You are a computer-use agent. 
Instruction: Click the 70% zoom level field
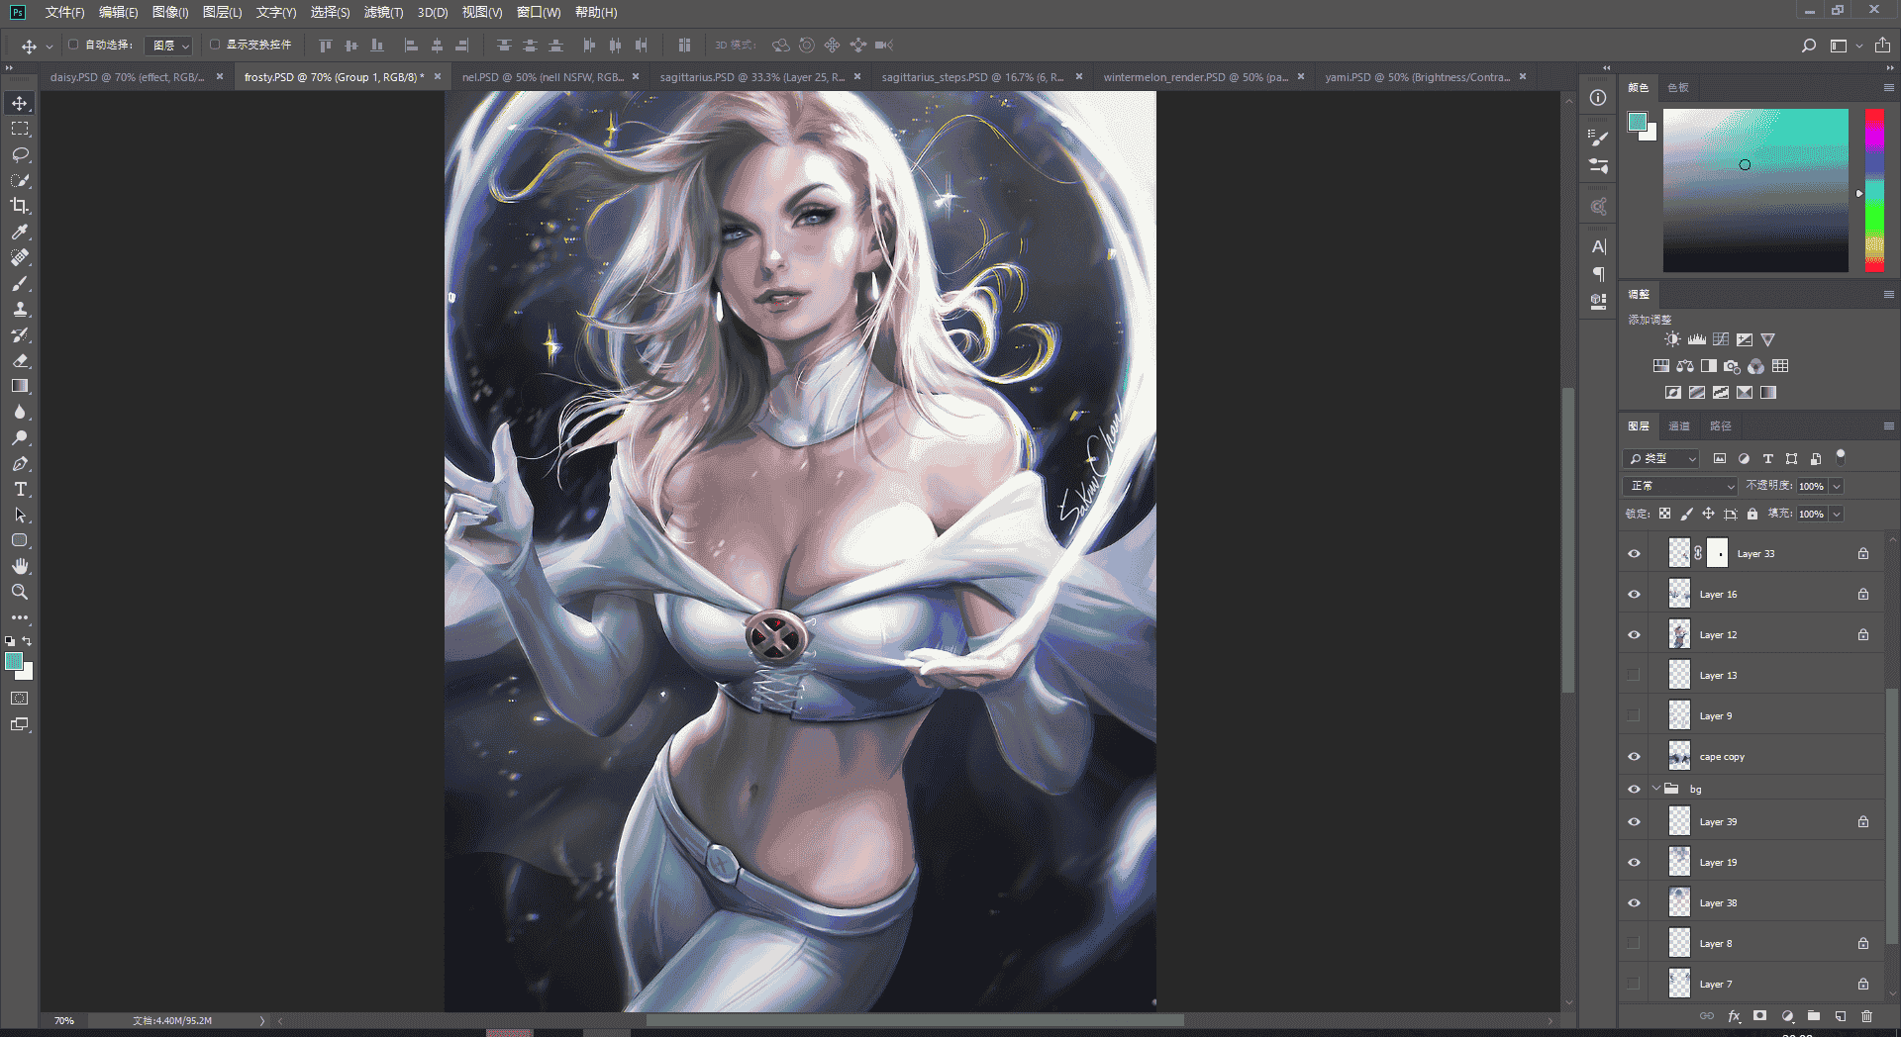tap(64, 1020)
